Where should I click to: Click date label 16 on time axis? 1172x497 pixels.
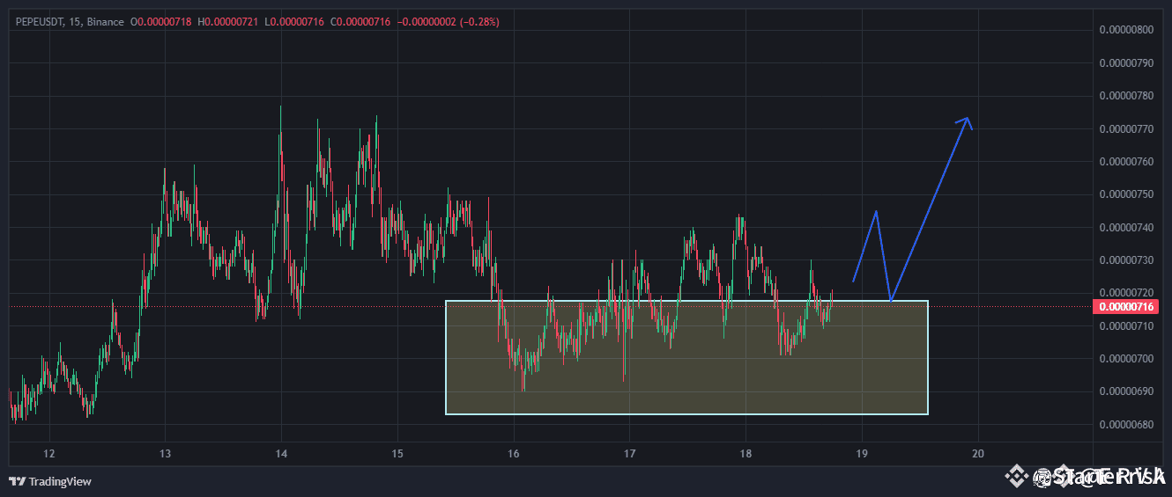[514, 454]
